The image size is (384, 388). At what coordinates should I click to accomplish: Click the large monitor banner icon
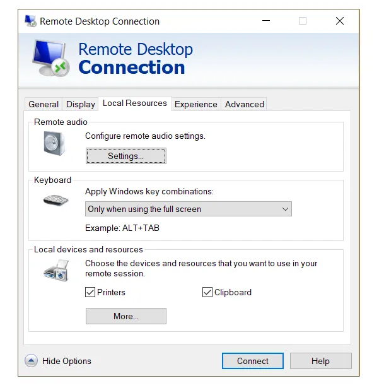point(51,58)
